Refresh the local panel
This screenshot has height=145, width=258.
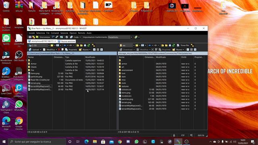point(89,46)
